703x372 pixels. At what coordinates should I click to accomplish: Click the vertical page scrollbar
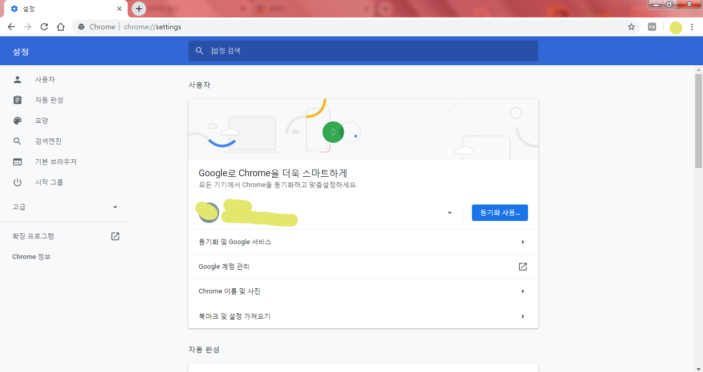pyautogui.click(x=698, y=121)
